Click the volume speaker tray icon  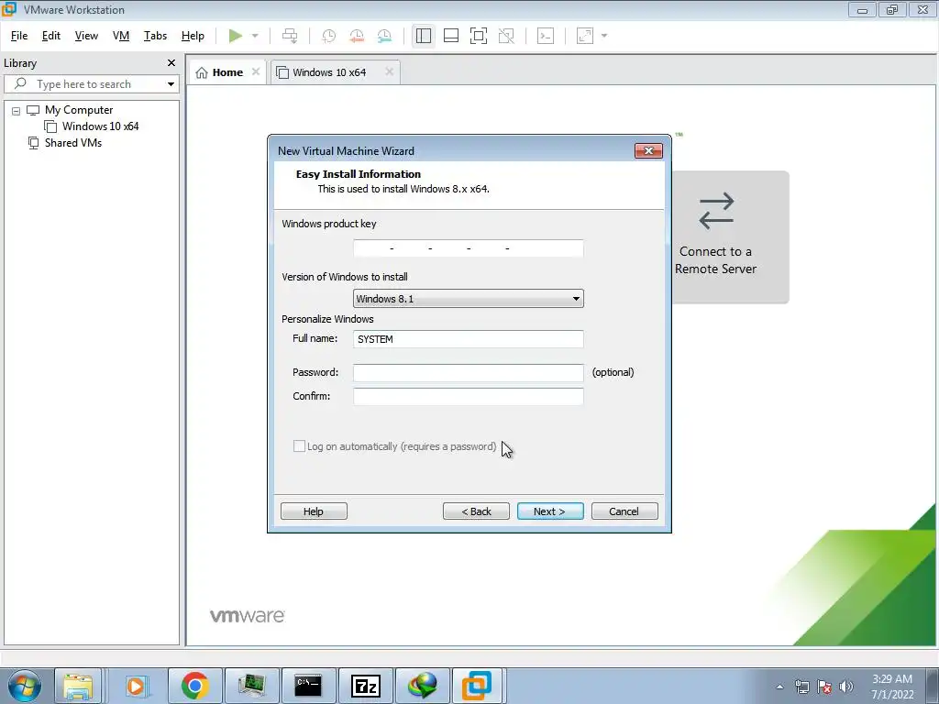846,687
